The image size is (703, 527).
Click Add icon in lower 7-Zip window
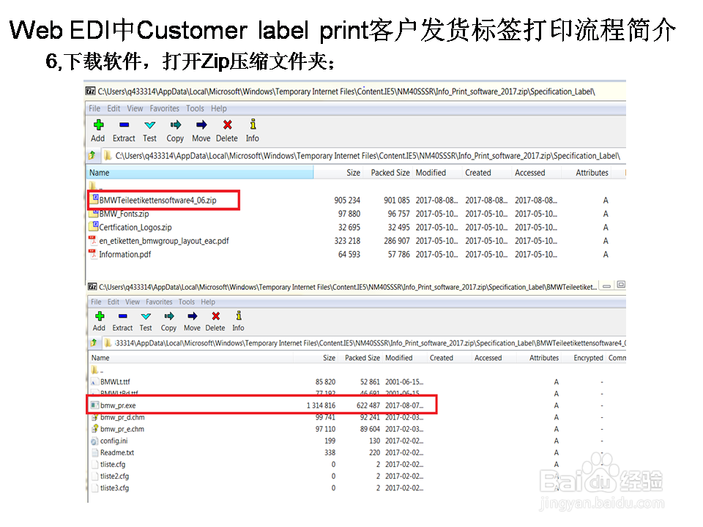click(x=100, y=316)
